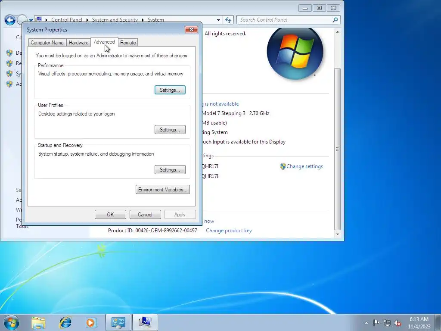Click scrollbar up arrow in System window

pos(338,32)
